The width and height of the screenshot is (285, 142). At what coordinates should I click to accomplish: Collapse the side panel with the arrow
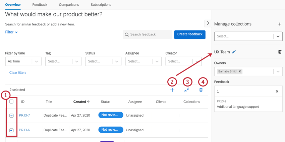[208, 23]
